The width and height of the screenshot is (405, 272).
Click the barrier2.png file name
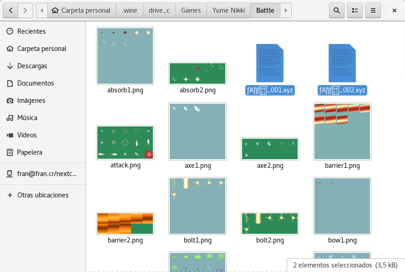pyautogui.click(x=125, y=240)
